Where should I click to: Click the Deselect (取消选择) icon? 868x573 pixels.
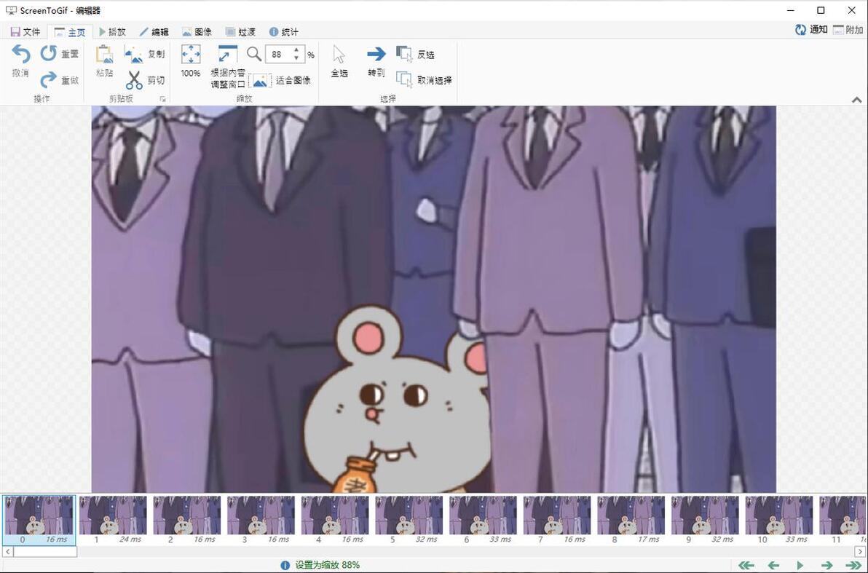(404, 79)
